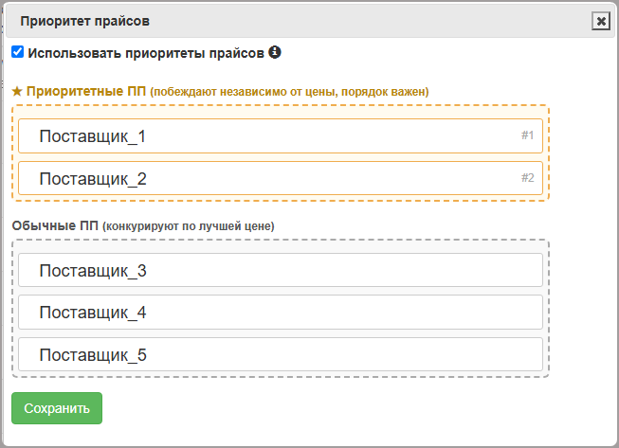
Task: Click the Сохранить button
Action: pyautogui.click(x=57, y=408)
